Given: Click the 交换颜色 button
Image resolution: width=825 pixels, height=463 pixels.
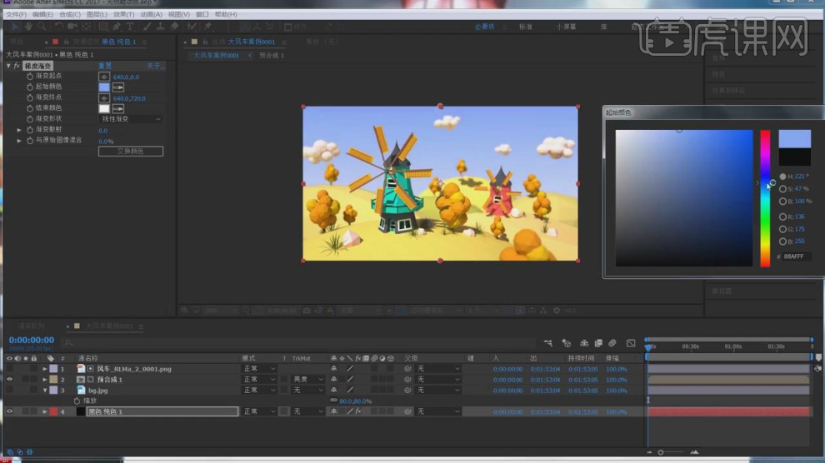Looking at the screenshot, I should [x=130, y=152].
